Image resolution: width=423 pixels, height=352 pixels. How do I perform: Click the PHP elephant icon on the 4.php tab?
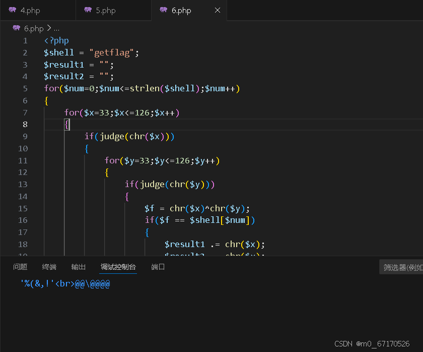[13, 10]
